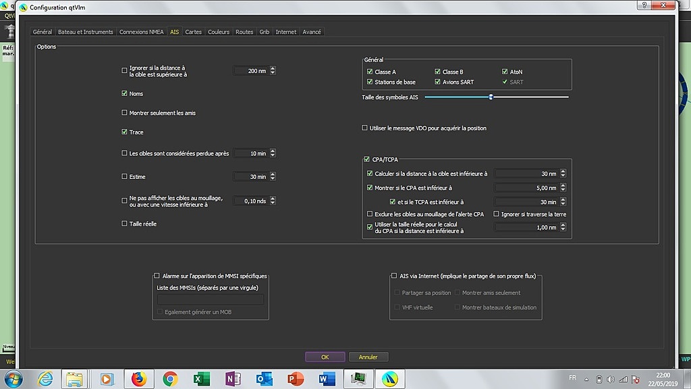Uncheck Classe A targets
Screen dimensions: 691x389
(370, 72)
